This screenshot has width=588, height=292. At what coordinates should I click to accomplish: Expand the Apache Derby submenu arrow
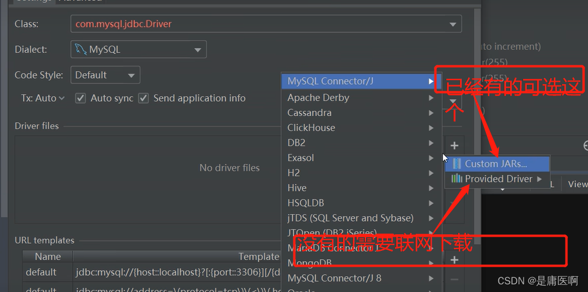pos(431,98)
